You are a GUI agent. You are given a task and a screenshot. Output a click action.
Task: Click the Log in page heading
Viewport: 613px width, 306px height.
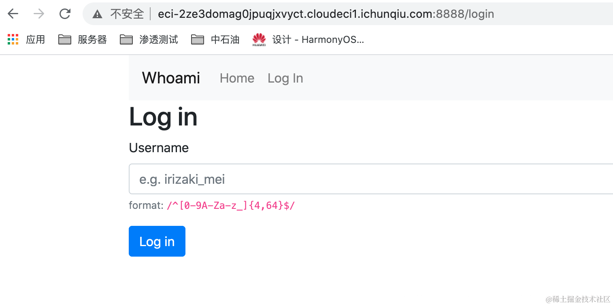163,117
